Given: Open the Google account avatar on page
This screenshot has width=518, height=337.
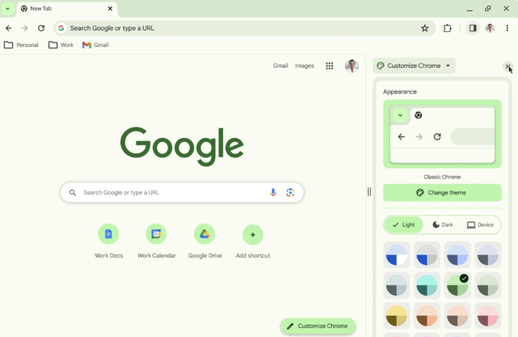Looking at the screenshot, I should tap(352, 66).
